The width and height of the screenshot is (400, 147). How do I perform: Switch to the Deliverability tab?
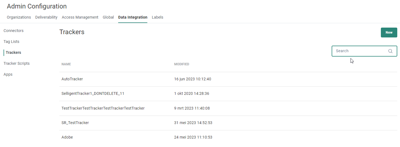coord(46,17)
